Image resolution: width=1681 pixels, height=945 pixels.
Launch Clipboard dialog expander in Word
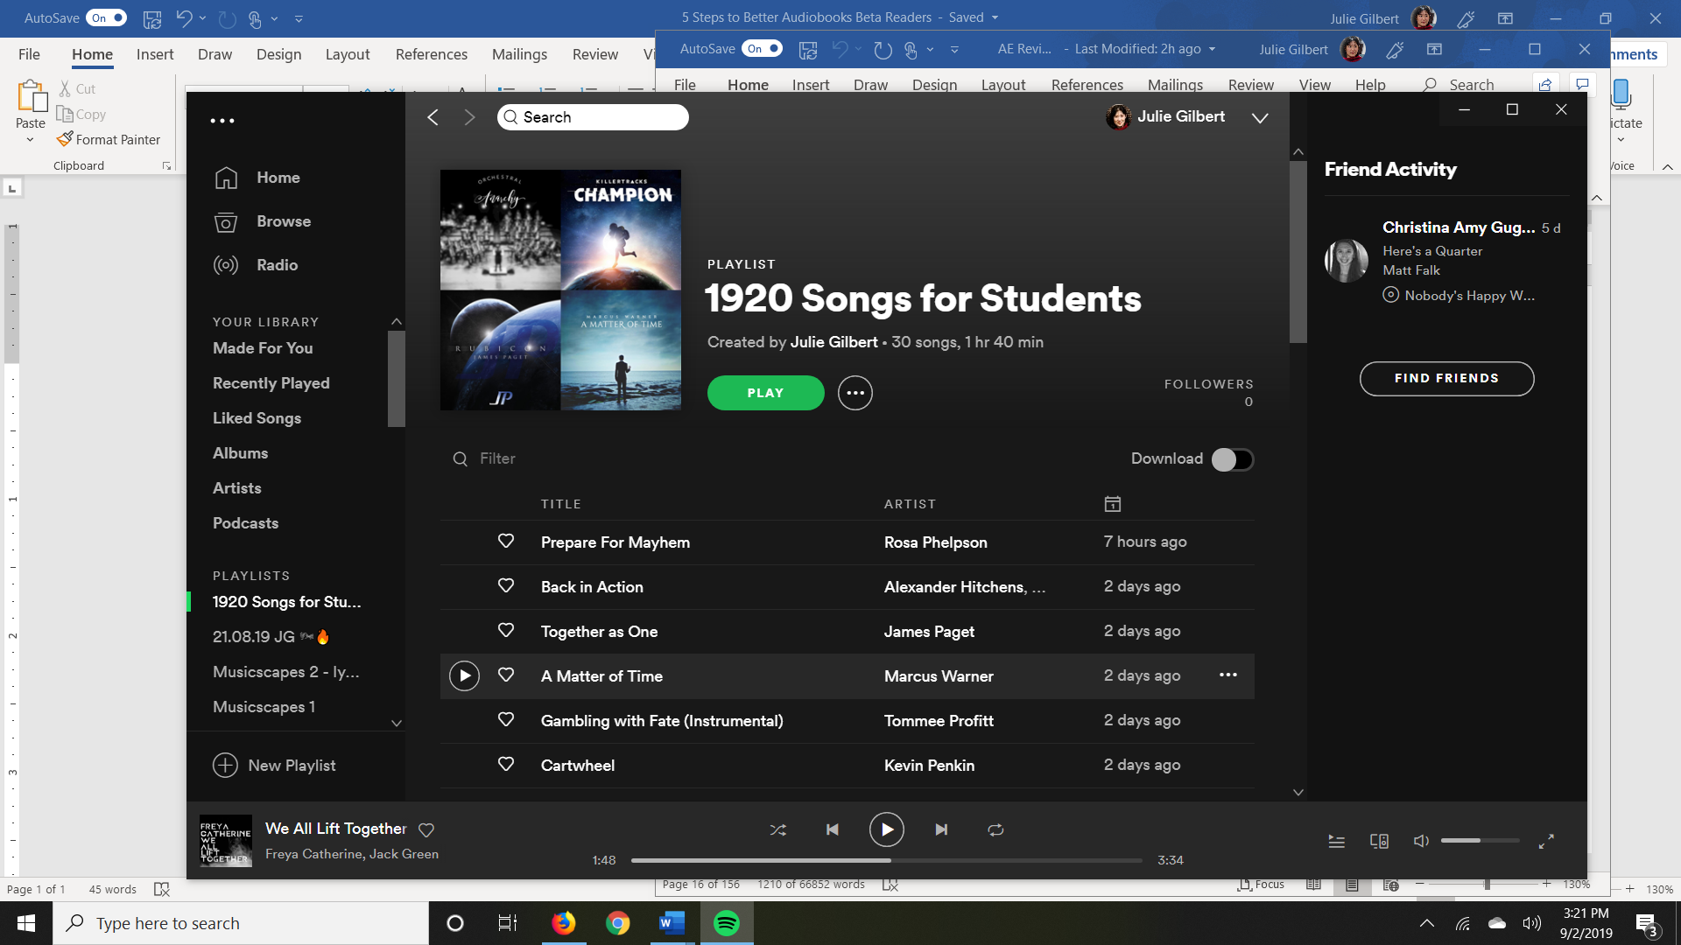point(166,165)
